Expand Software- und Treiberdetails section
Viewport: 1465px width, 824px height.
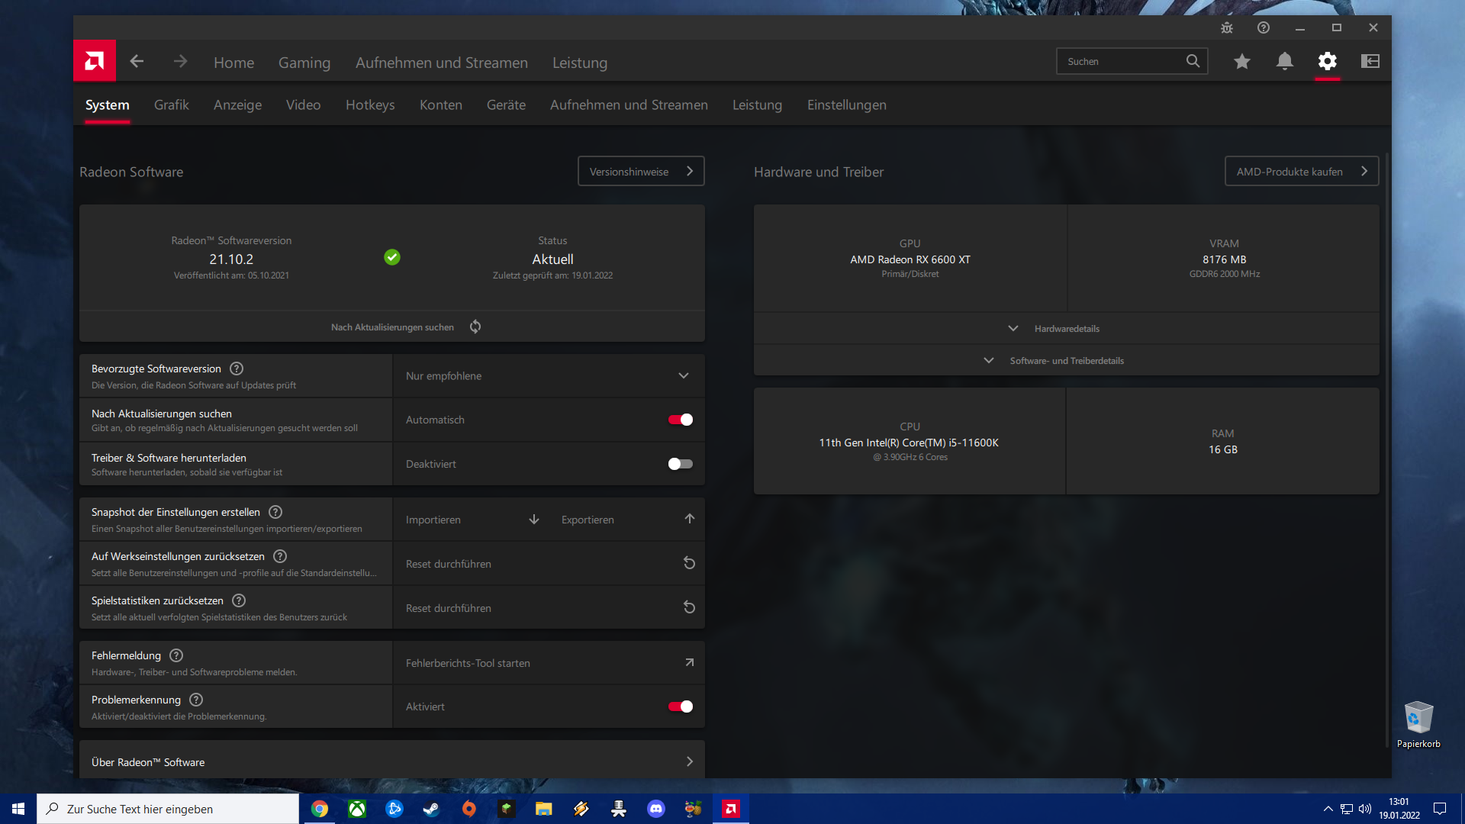click(1065, 360)
